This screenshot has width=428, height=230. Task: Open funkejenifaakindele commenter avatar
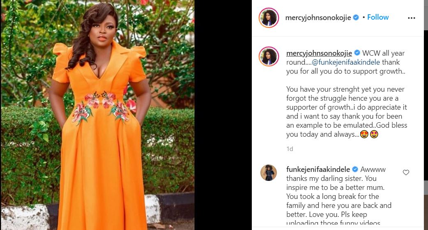269,173
